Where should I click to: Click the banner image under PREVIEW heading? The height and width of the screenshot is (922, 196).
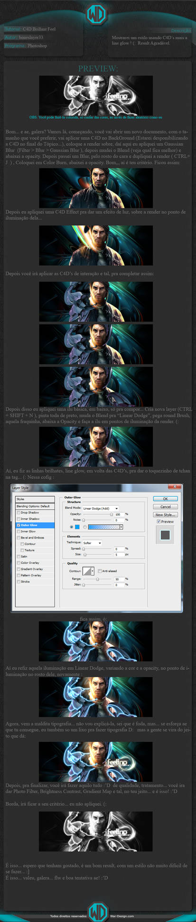(x=96, y=95)
